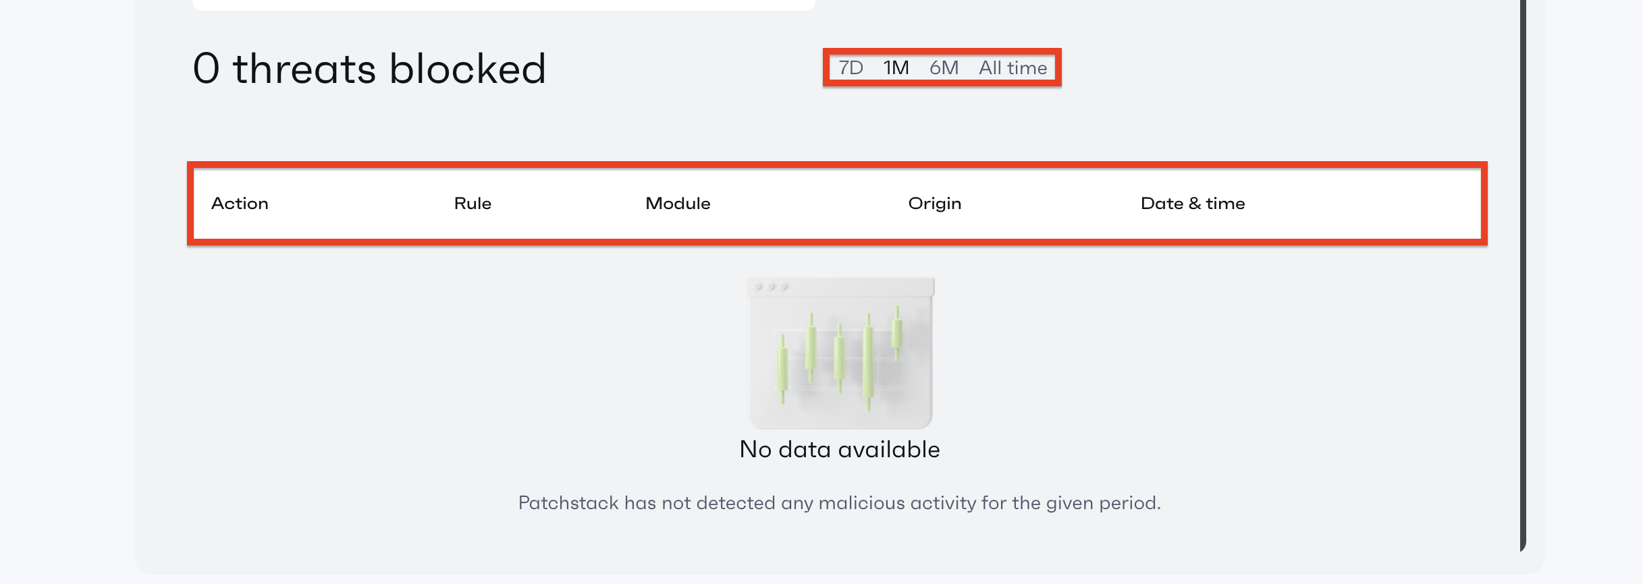Click the "No data available" message
The height and width of the screenshot is (584, 1643).
tap(840, 450)
